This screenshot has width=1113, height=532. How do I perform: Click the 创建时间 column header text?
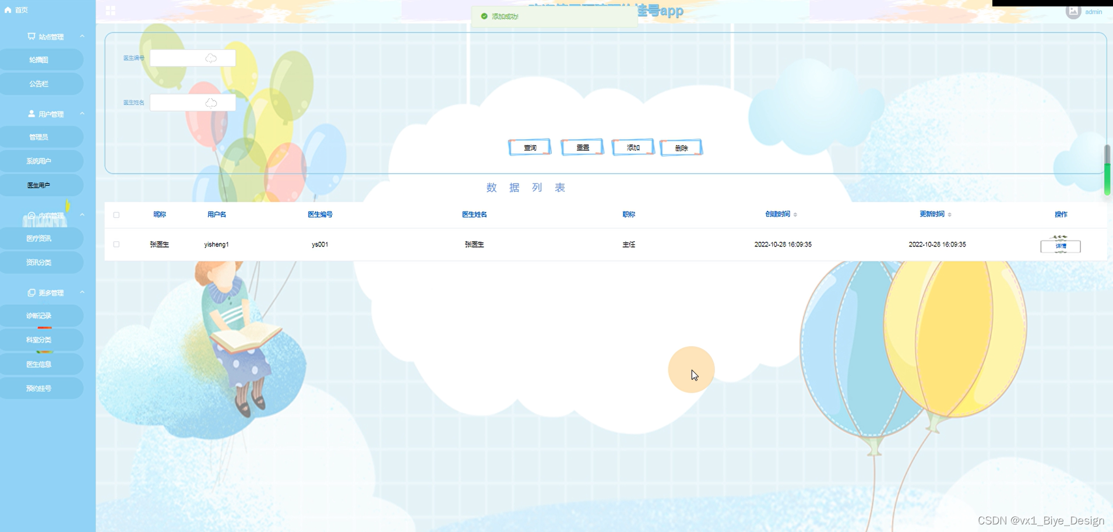coord(777,214)
